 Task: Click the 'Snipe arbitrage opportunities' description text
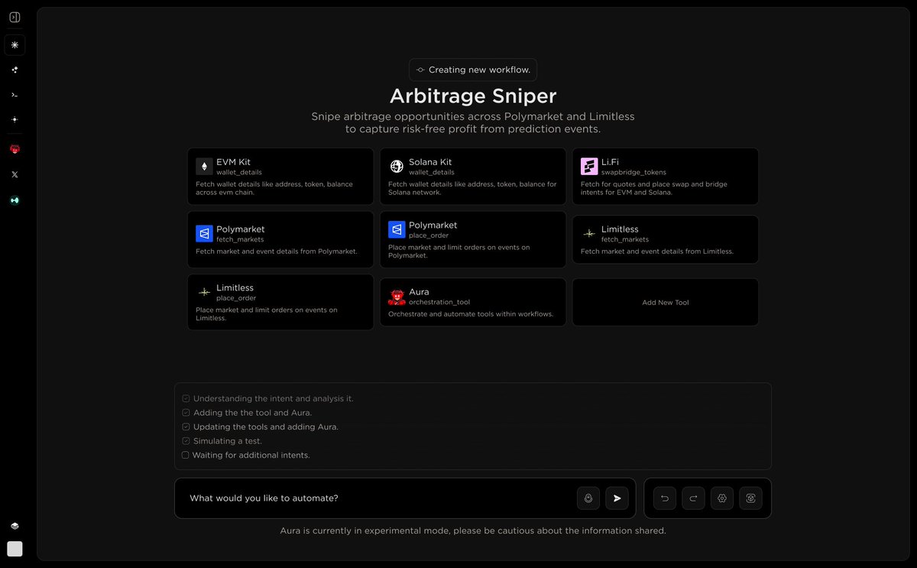pyautogui.click(x=473, y=122)
